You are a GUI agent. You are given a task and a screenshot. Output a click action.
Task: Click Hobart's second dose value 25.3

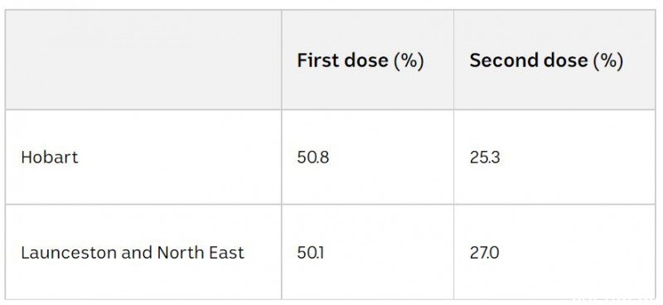[485, 157]
